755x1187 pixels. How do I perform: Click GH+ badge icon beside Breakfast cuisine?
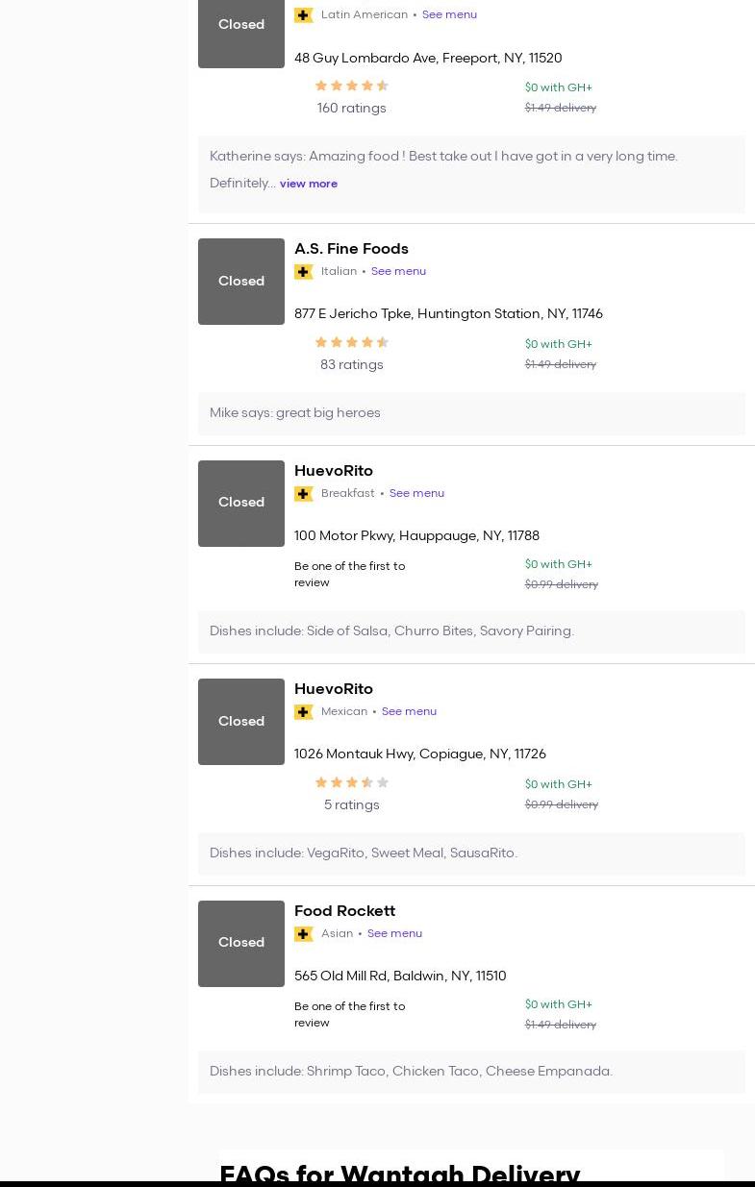(x=304, y=494)
